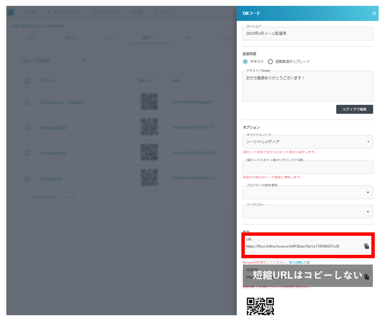Click the QR thumbnail in the last list row
Image resolution: width=384 pixels, height=323 pixels.
pos(149,178)
